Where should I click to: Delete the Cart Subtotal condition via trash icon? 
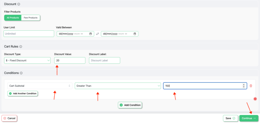(251, 86)
